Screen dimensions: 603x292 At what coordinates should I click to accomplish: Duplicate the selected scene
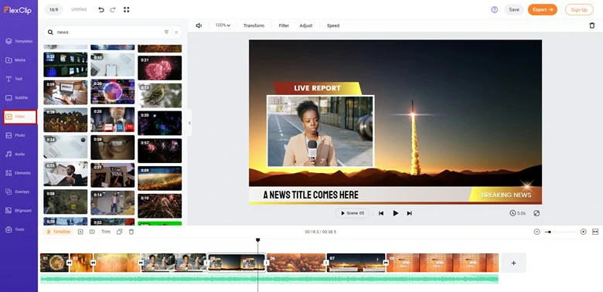(119, 232)
